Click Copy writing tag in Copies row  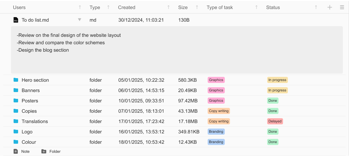coord(219,111)
